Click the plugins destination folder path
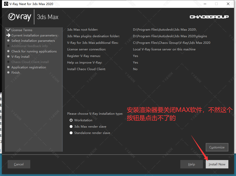236x176 pixels. [170, 36]
